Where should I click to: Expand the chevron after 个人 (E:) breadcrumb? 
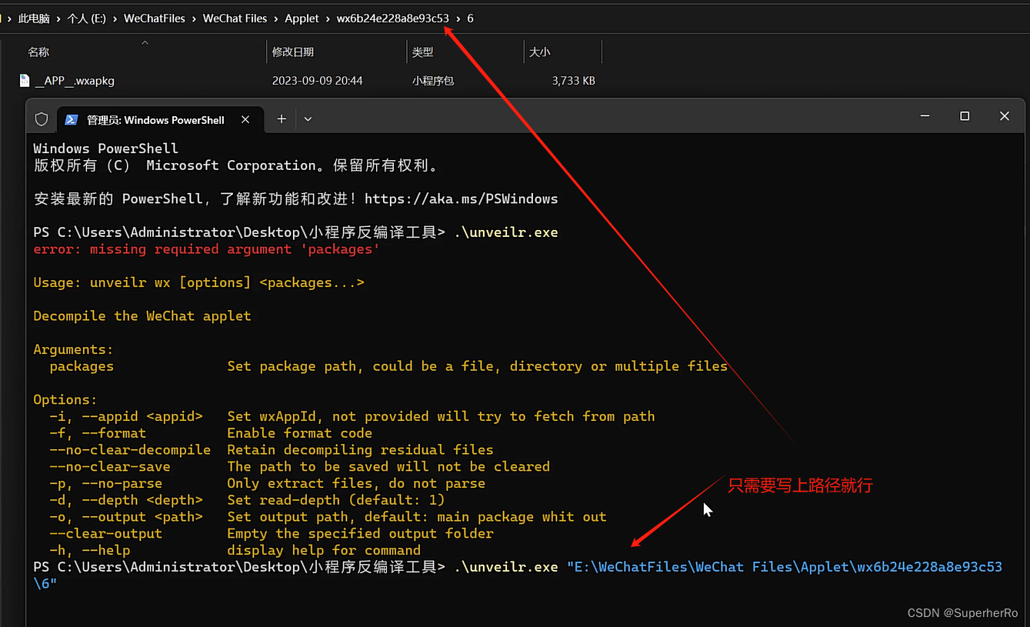pos(115,18)
